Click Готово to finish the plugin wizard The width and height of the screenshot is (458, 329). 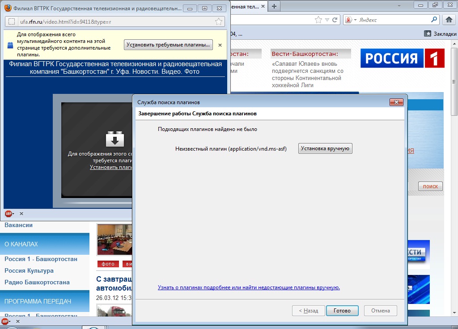[x=342, y=311]
